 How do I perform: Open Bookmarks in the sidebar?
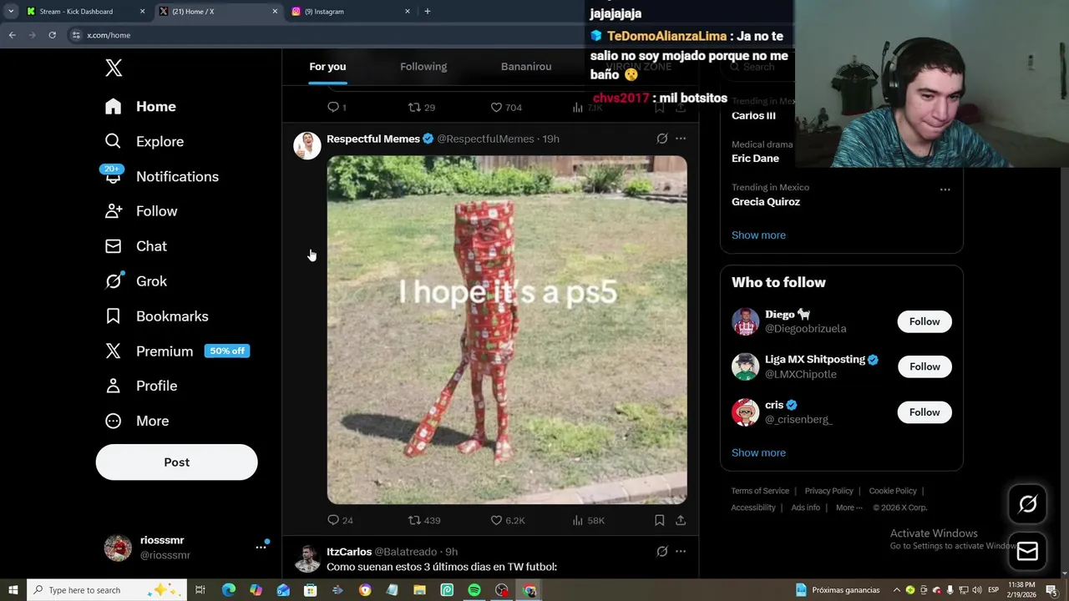156,316
